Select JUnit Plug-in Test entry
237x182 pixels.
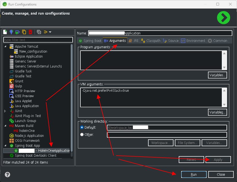point(28,116)
